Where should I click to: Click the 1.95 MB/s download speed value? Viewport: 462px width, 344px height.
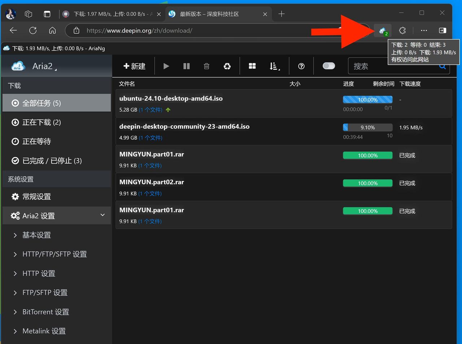[411, 128]
